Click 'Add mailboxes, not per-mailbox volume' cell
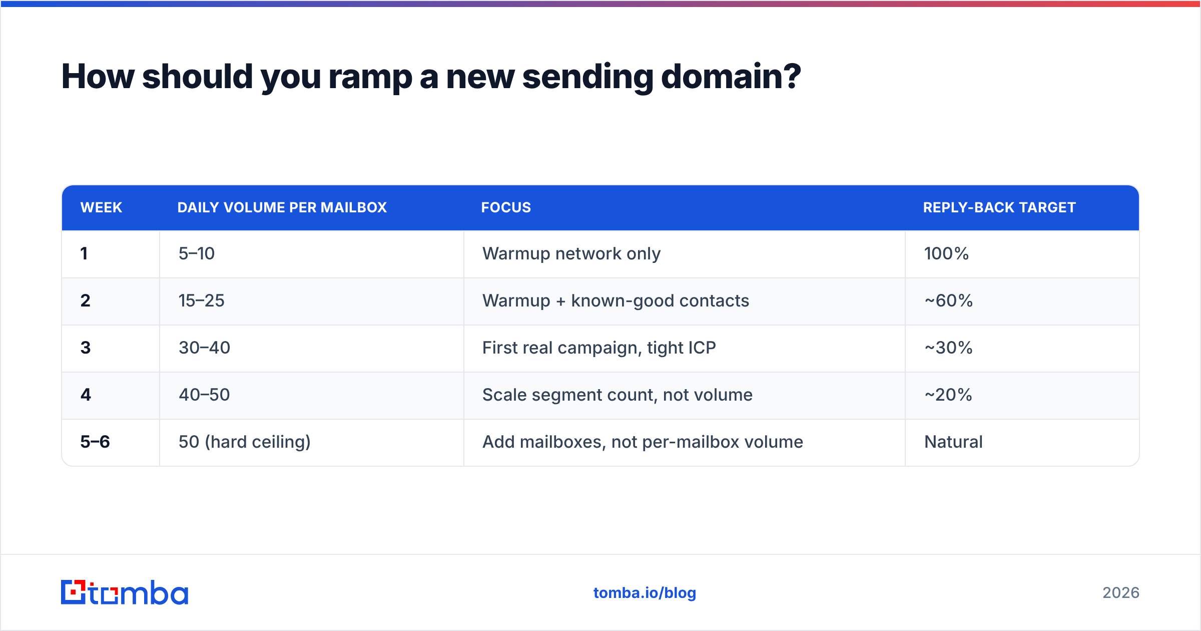1201x631 pixels. point(685,443)
